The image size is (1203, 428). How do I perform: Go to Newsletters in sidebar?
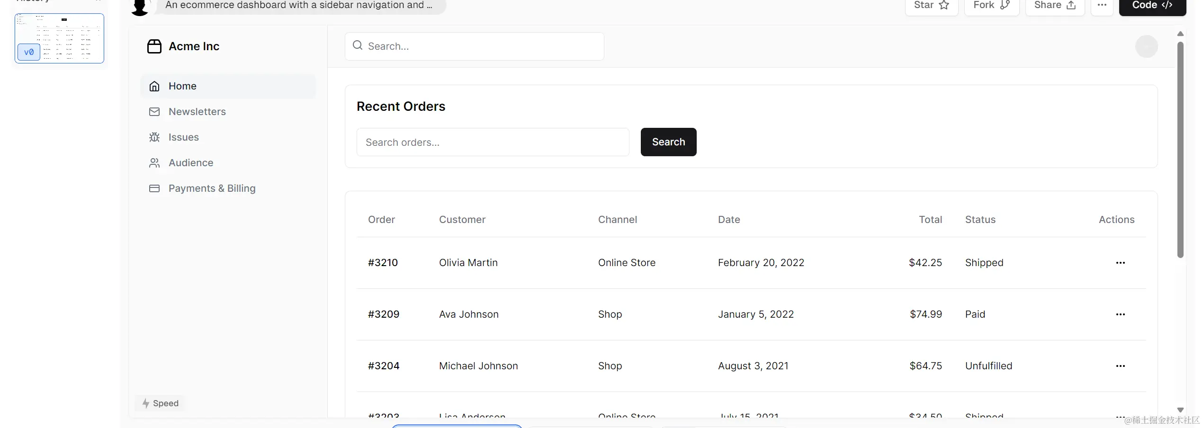coord(228,112)
